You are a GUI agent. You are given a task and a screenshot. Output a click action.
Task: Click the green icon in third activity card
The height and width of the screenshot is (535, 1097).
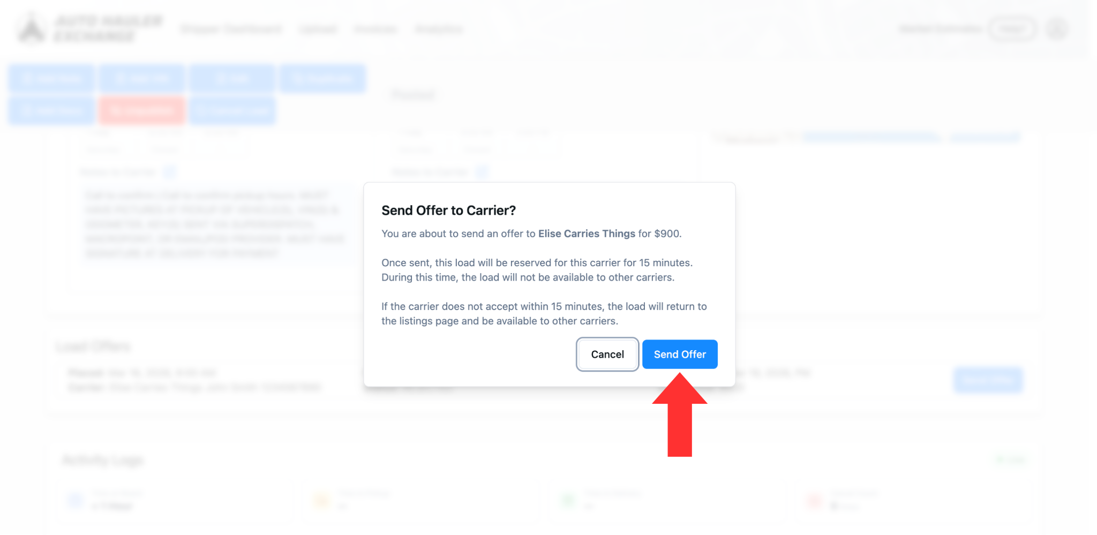pyautogui.click(x=568, y=501)
